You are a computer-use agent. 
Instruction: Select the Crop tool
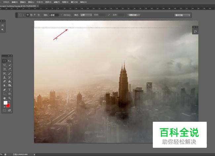click(5, 69)
